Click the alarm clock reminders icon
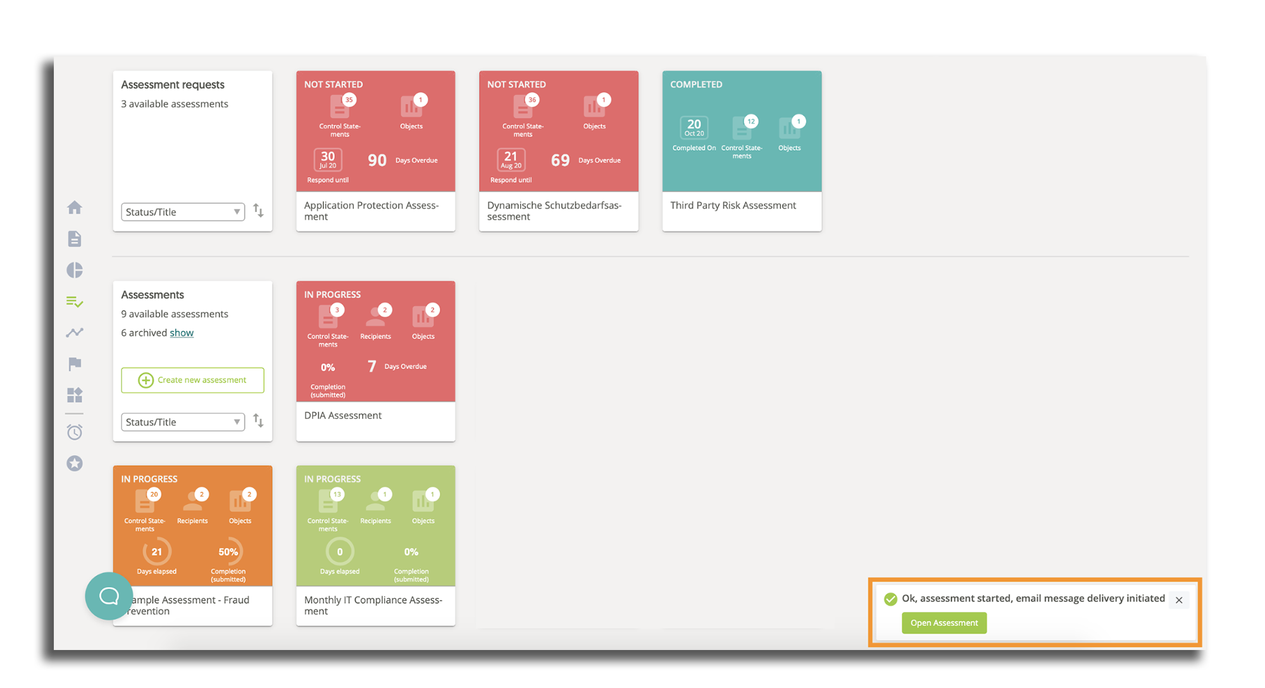The height and width of the screenshot is (688, 1265). point(75,432)
